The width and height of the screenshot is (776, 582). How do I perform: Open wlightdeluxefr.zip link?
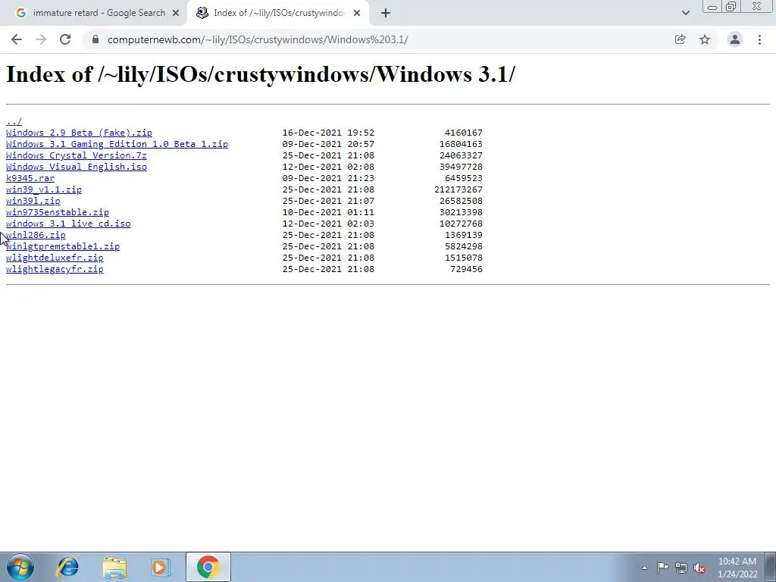coord(55,258)
